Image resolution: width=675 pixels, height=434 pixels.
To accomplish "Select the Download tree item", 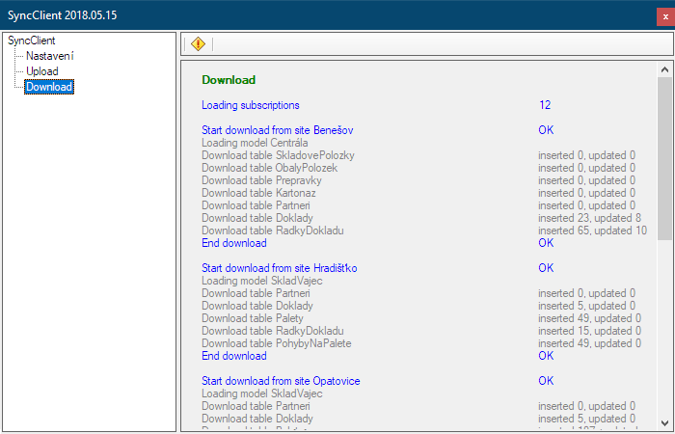I will click(x=49, y=87).
